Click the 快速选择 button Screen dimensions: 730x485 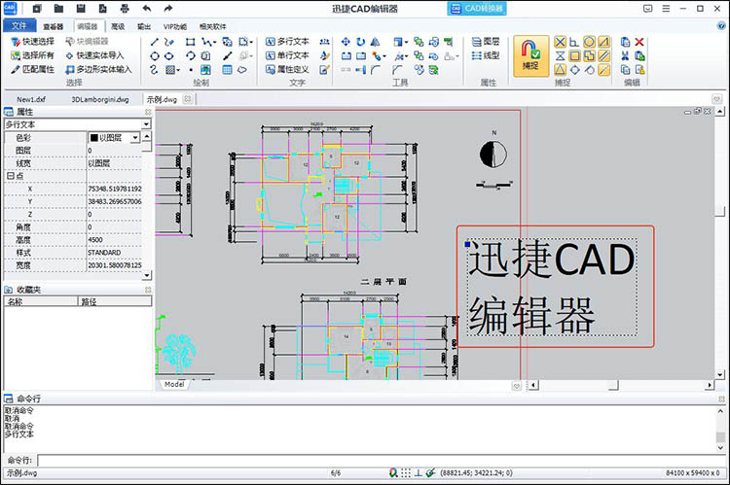point(32,42)
